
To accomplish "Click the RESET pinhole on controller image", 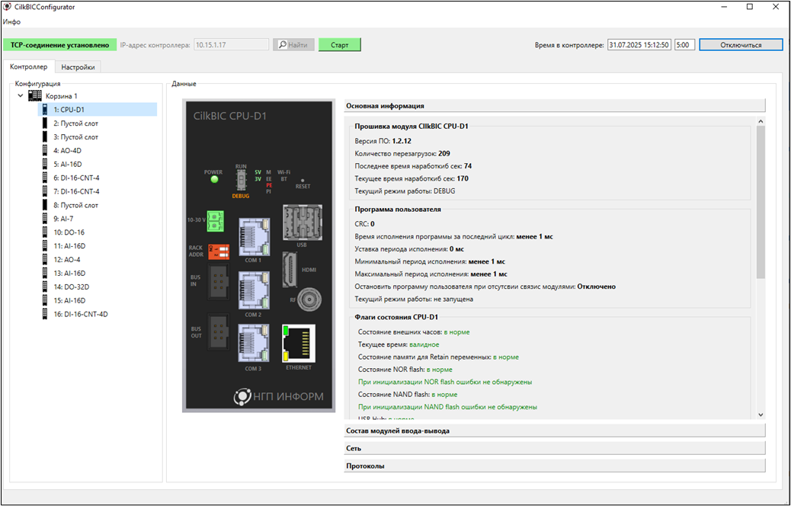I will pos(303,180).
